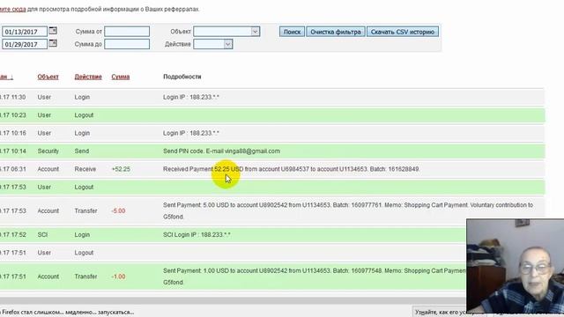
Task: Click 'Login' in the 11:30 row
Action: pyautogui.click(x=82, y=97)
